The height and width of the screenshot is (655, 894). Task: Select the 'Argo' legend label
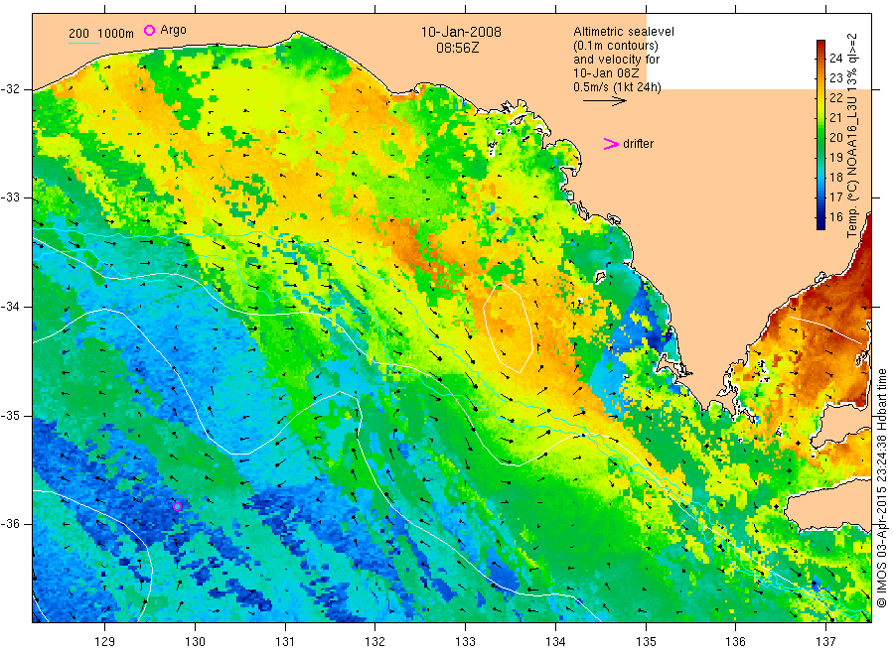point(173,30)
